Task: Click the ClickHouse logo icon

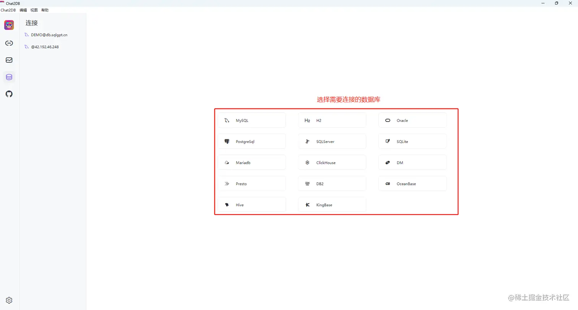Action: pos(307,163)
